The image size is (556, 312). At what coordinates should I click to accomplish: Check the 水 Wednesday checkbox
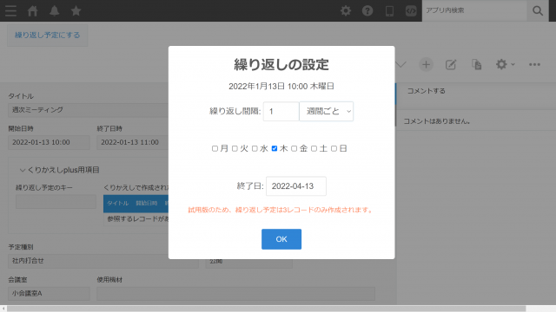(x=255, y=148)
